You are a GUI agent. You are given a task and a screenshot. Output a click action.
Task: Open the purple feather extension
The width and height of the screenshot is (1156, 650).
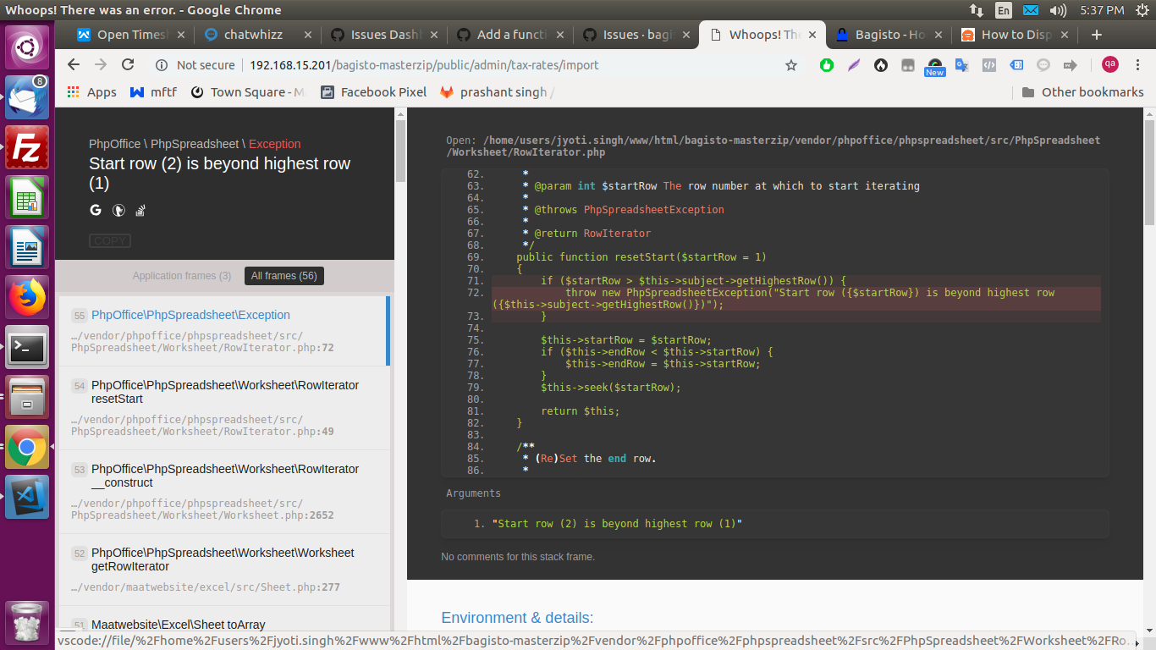coord(854,65)
